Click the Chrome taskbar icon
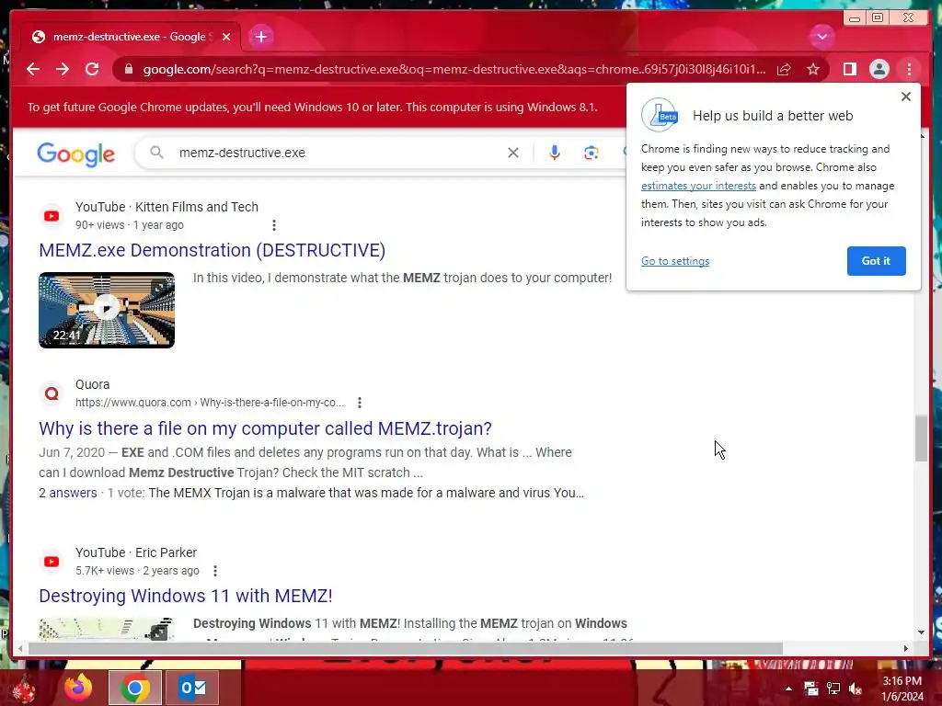Screen dimensions: 942x706 (x=135, y=688)
